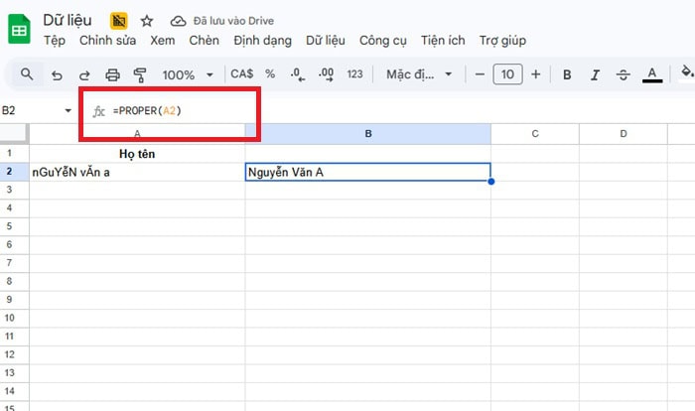This screenshot has width=695, height=411.
Task: Open the text color picker
Action: click(x=652, y=74)
